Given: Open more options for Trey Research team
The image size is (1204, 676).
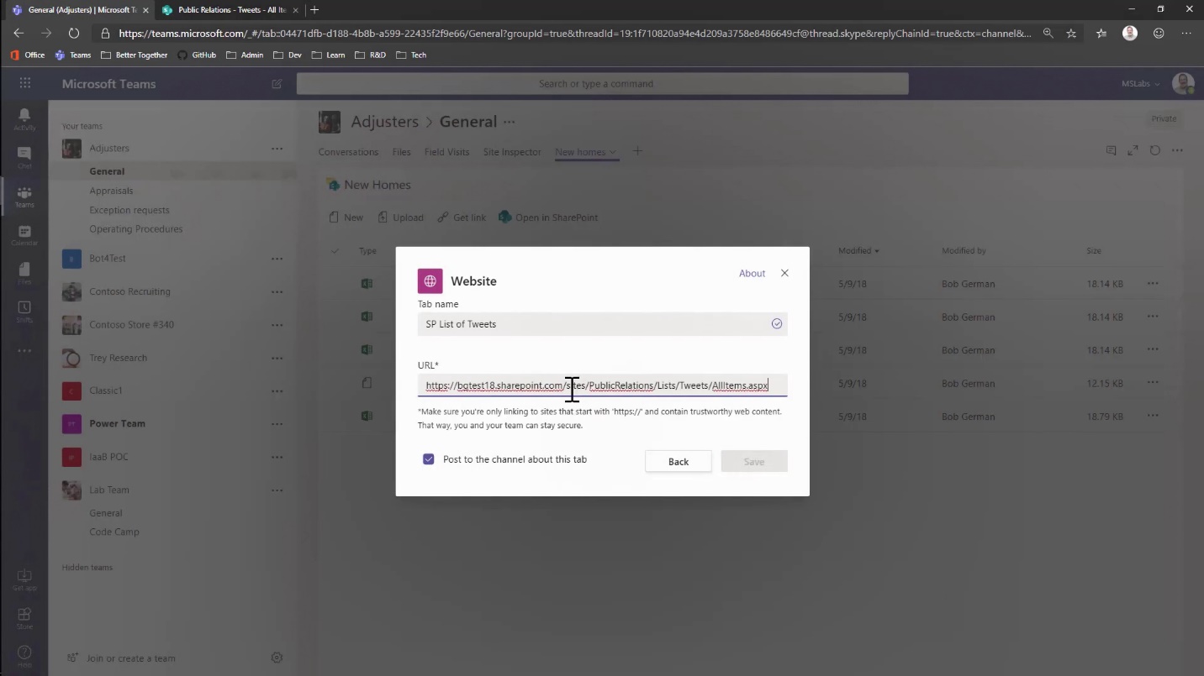Looking at the screenshot, I should click(277, 358).
